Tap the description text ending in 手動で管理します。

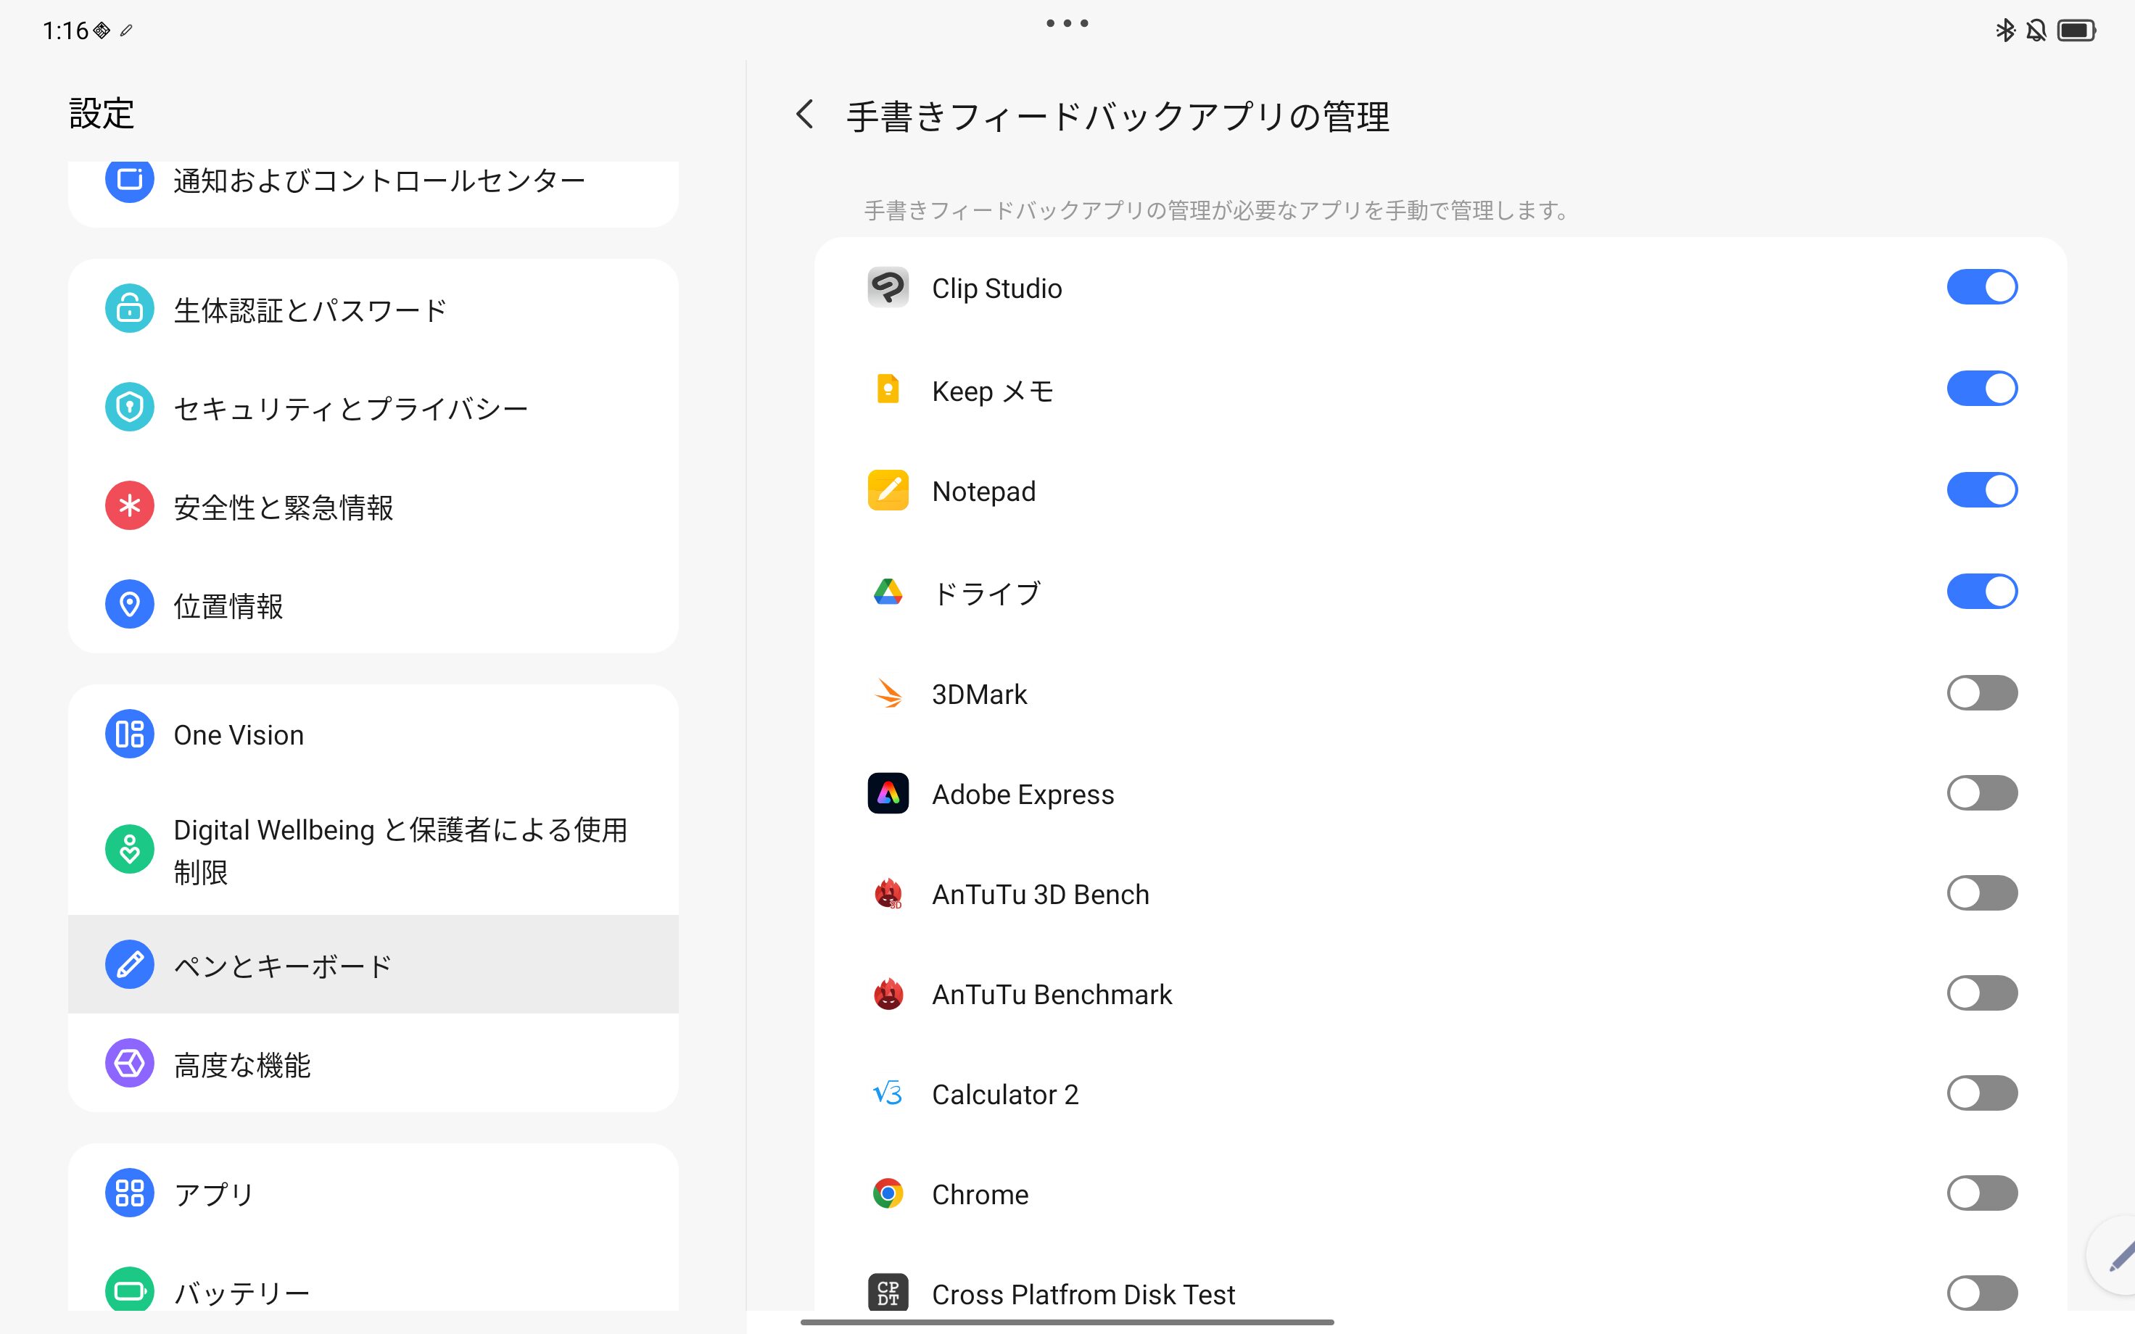1215,210
